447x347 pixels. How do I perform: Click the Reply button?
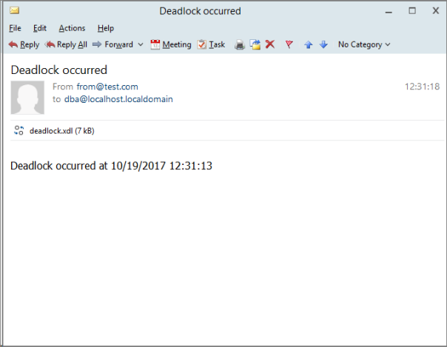coord(24,44)
